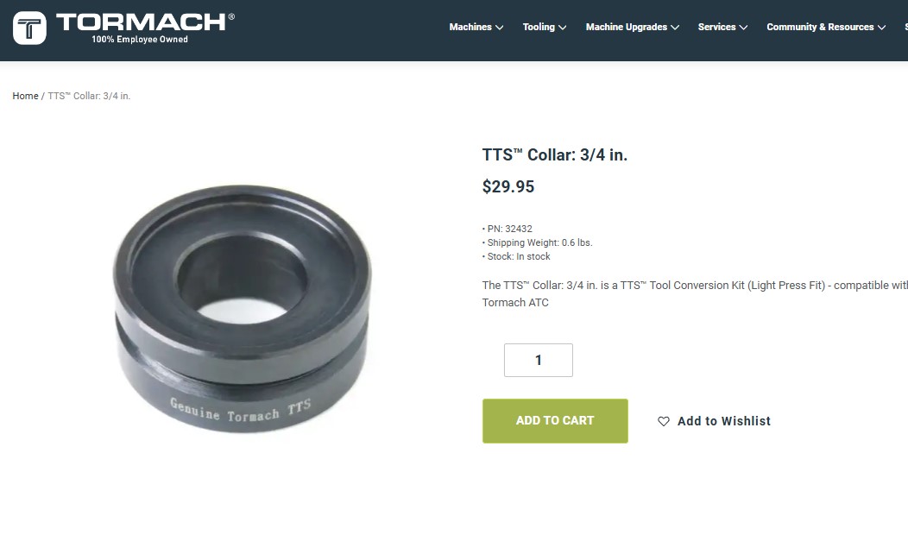This screenshot has width=908, height=541.
Task: Open the Tooling menu item
Action: tap(539, 28)
